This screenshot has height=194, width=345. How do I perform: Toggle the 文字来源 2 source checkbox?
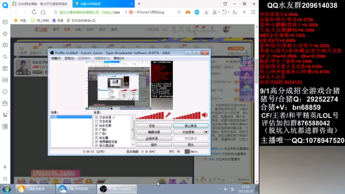96,117
